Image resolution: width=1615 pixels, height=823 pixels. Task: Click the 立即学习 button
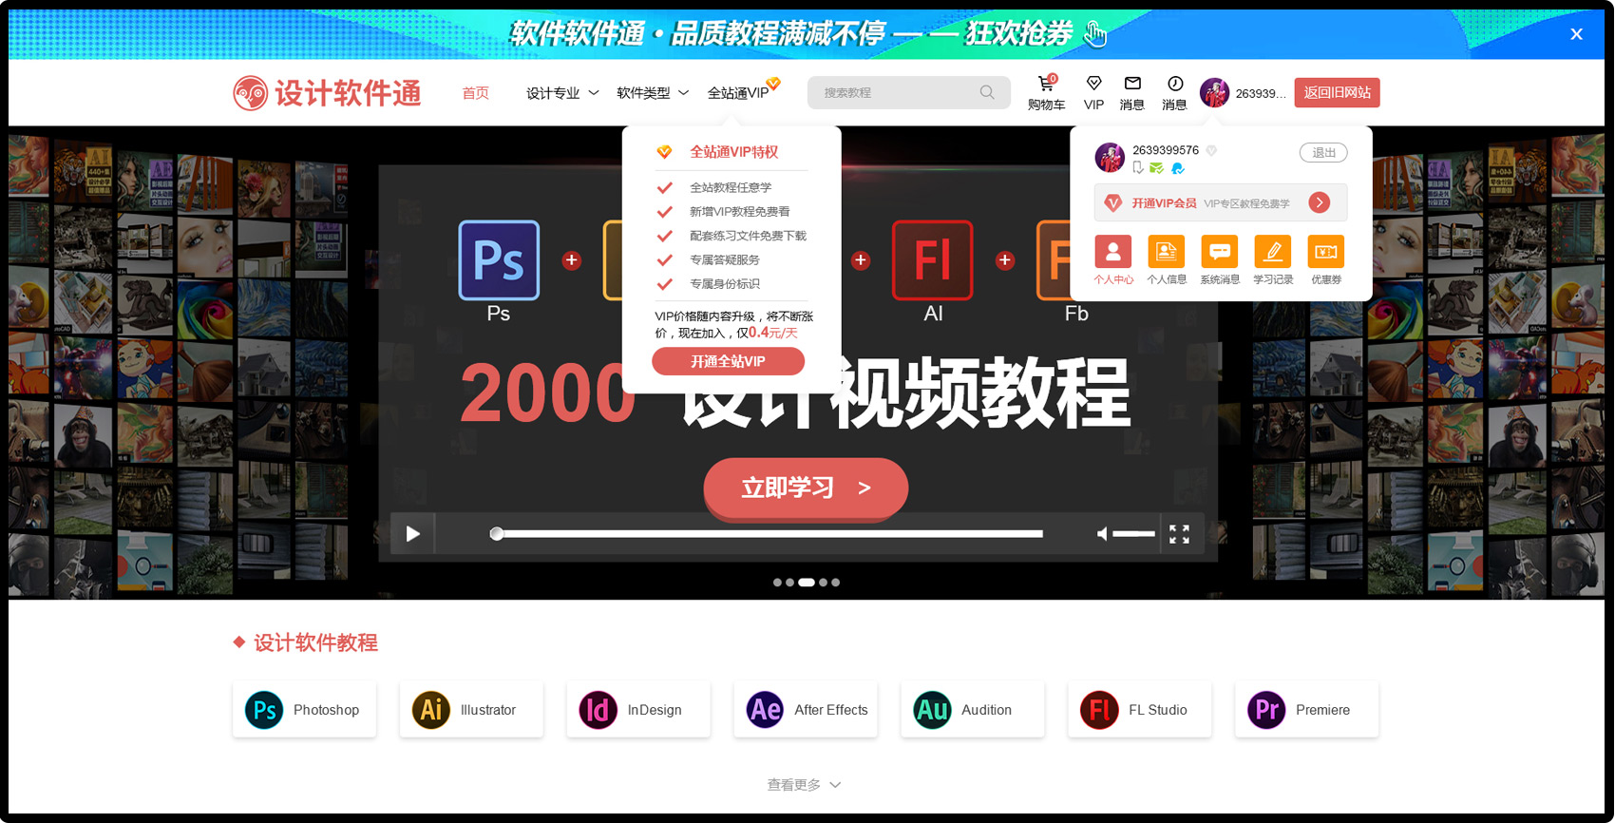coord(806,488)
